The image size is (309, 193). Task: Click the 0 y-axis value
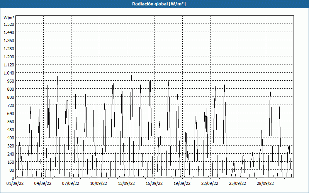13,178
